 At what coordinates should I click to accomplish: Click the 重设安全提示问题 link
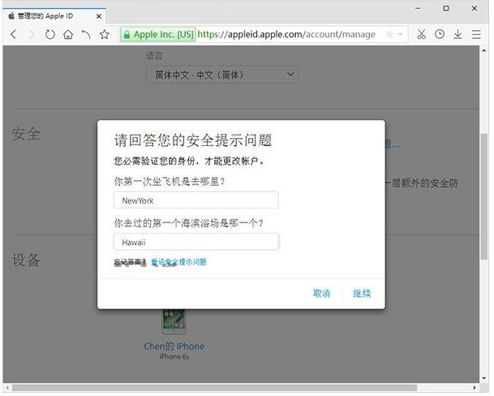178,262
